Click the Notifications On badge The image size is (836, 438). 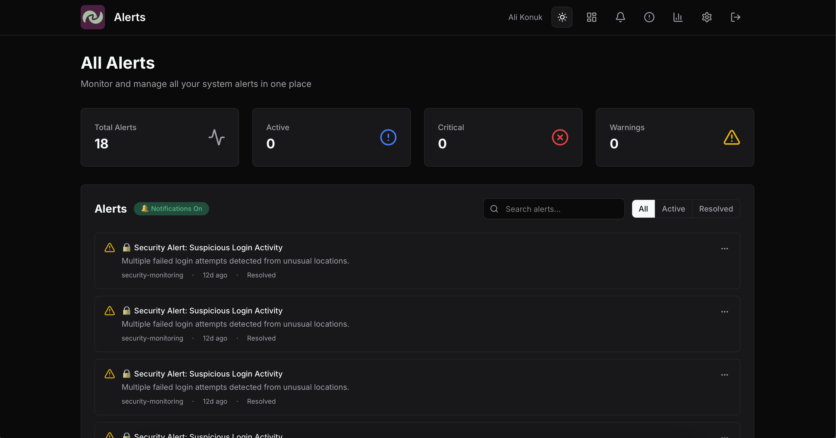pyautogui.click(x=171, y=209)
